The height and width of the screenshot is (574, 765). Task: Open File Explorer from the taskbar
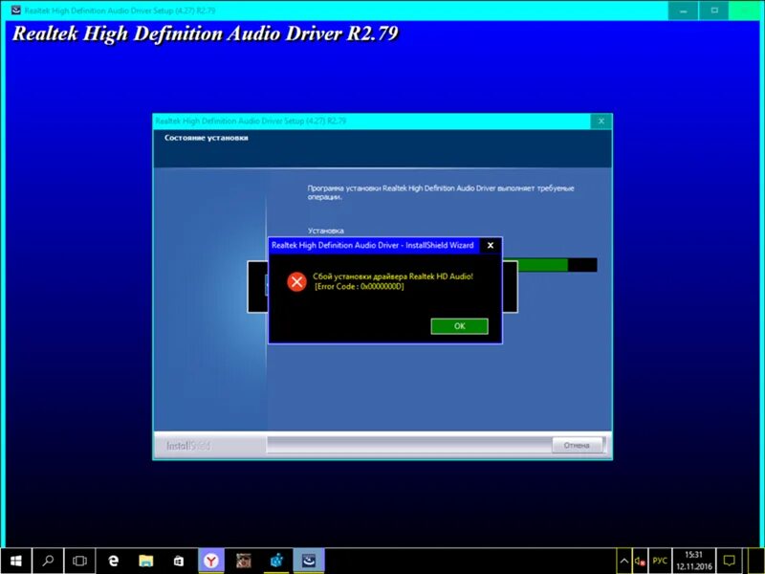[x=145, y=561]
